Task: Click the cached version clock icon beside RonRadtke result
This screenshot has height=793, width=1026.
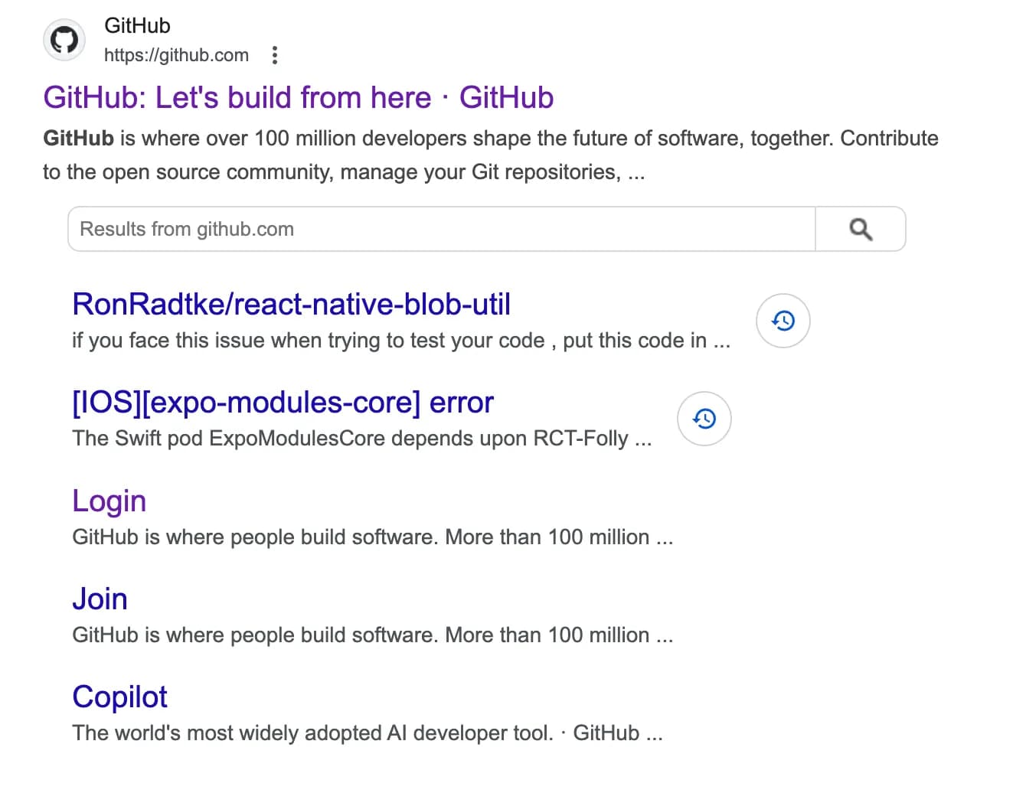Action: coord(783,321)
